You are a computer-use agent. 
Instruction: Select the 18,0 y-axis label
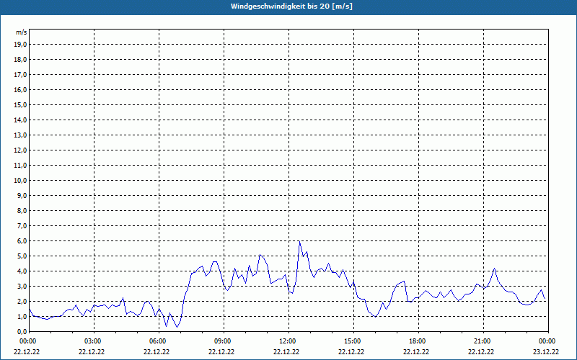click(20, 60)
